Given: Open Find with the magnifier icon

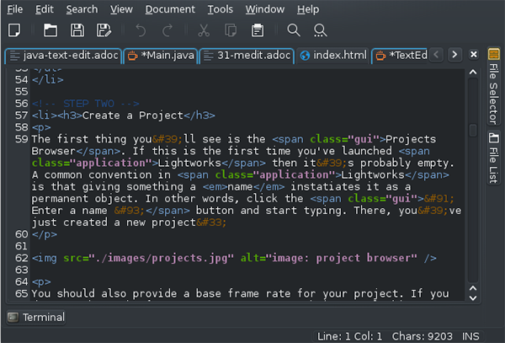Looking at the screenshot, I should click(x=294, y=30).
